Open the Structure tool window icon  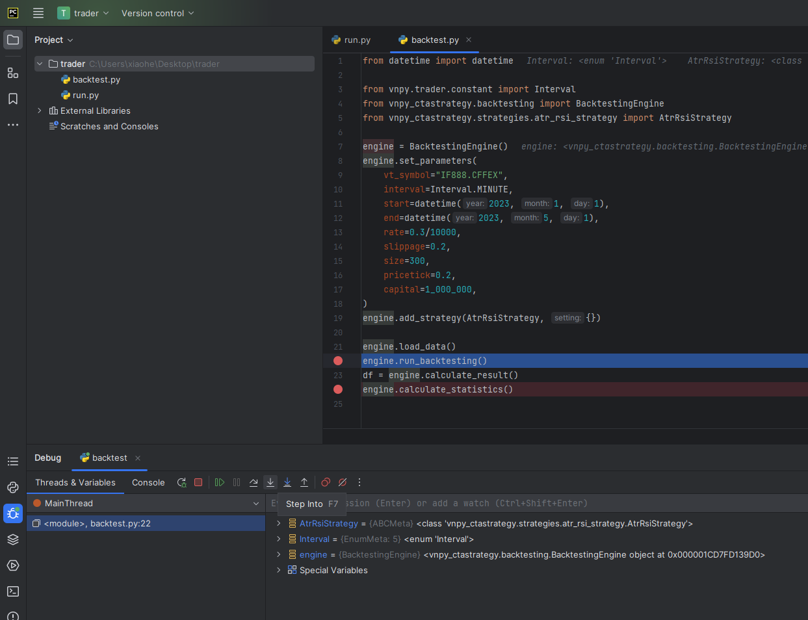pos(13,73)
